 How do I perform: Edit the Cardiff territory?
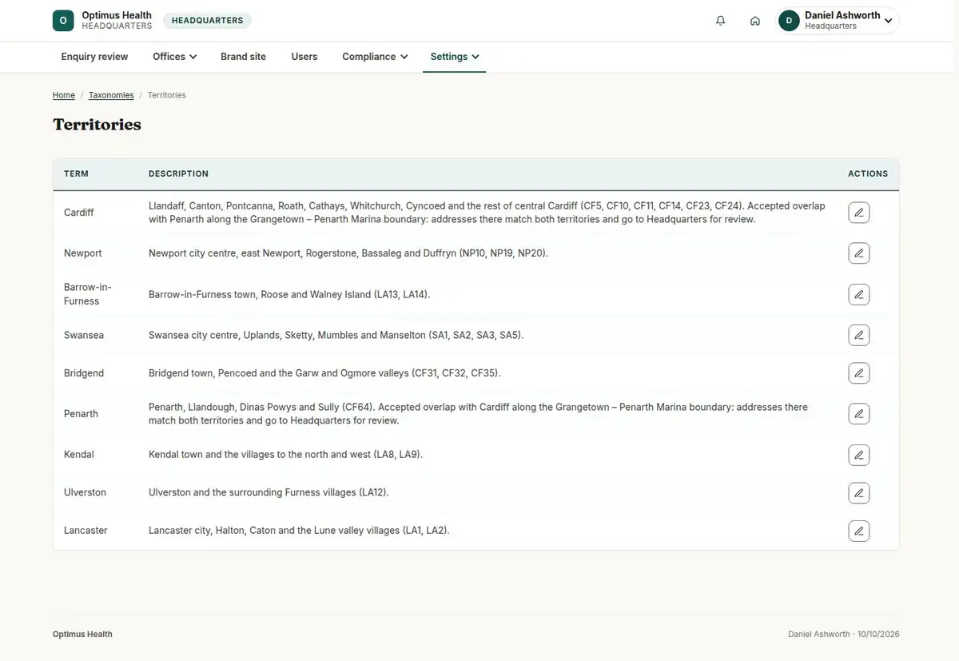point(859,213)
